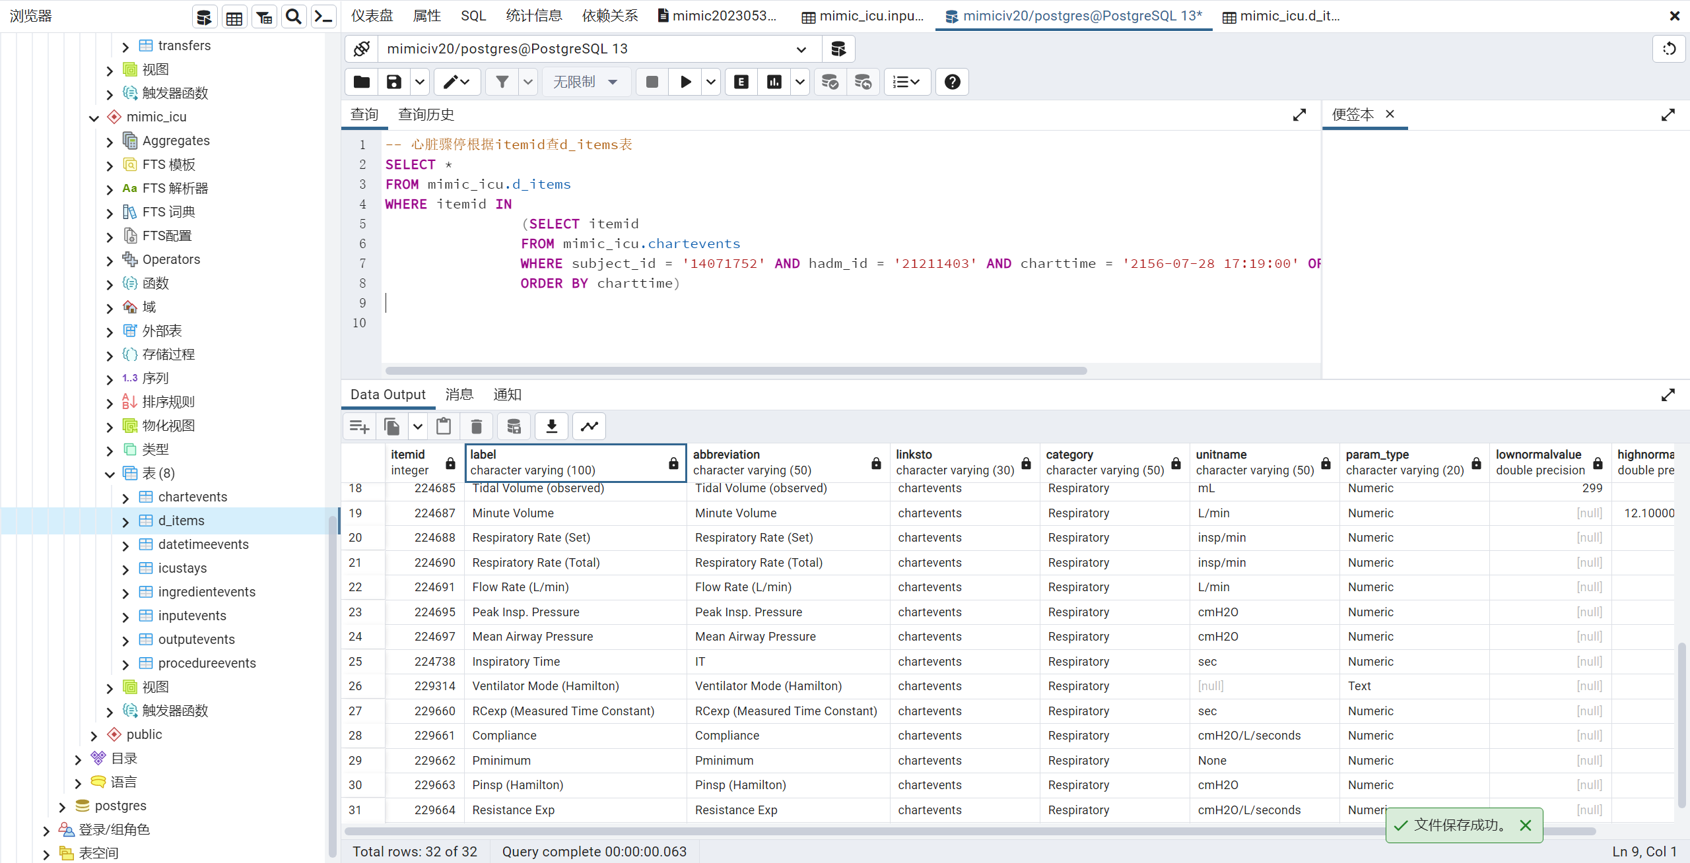Open the query help icon
1690x863 pixels.
(x=952, y=82)
